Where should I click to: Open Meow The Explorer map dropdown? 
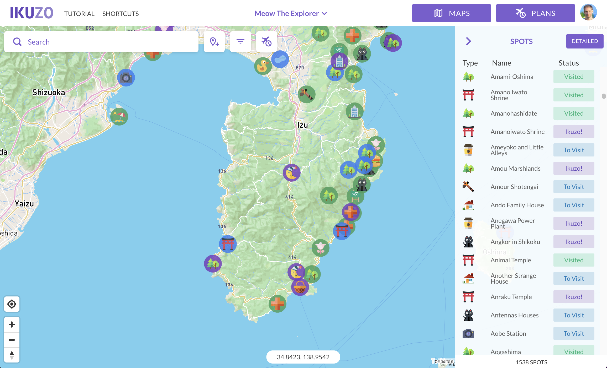click(291, 13)
